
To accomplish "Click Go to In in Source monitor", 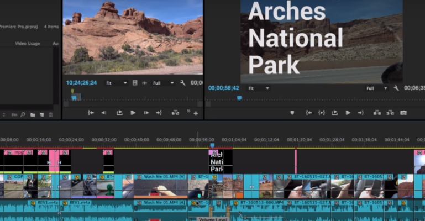I will click(91, 113).
